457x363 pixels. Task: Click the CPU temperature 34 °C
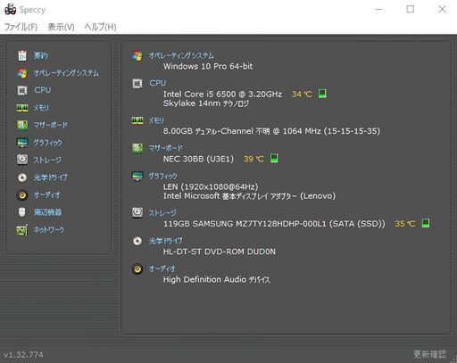tap(302, 95)
